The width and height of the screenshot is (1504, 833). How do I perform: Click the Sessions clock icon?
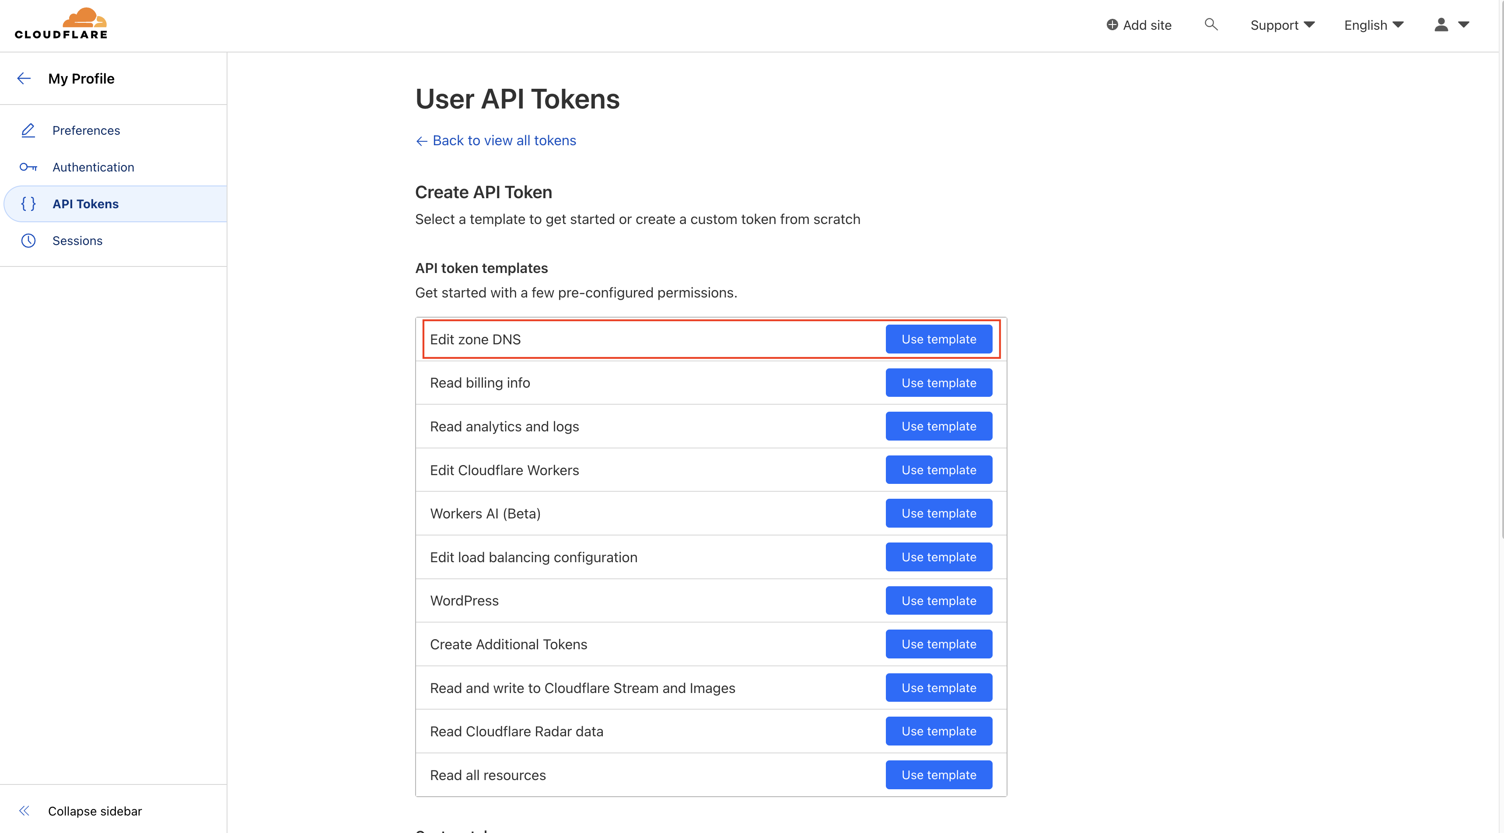pyautogui.click(x=28, y=241)
